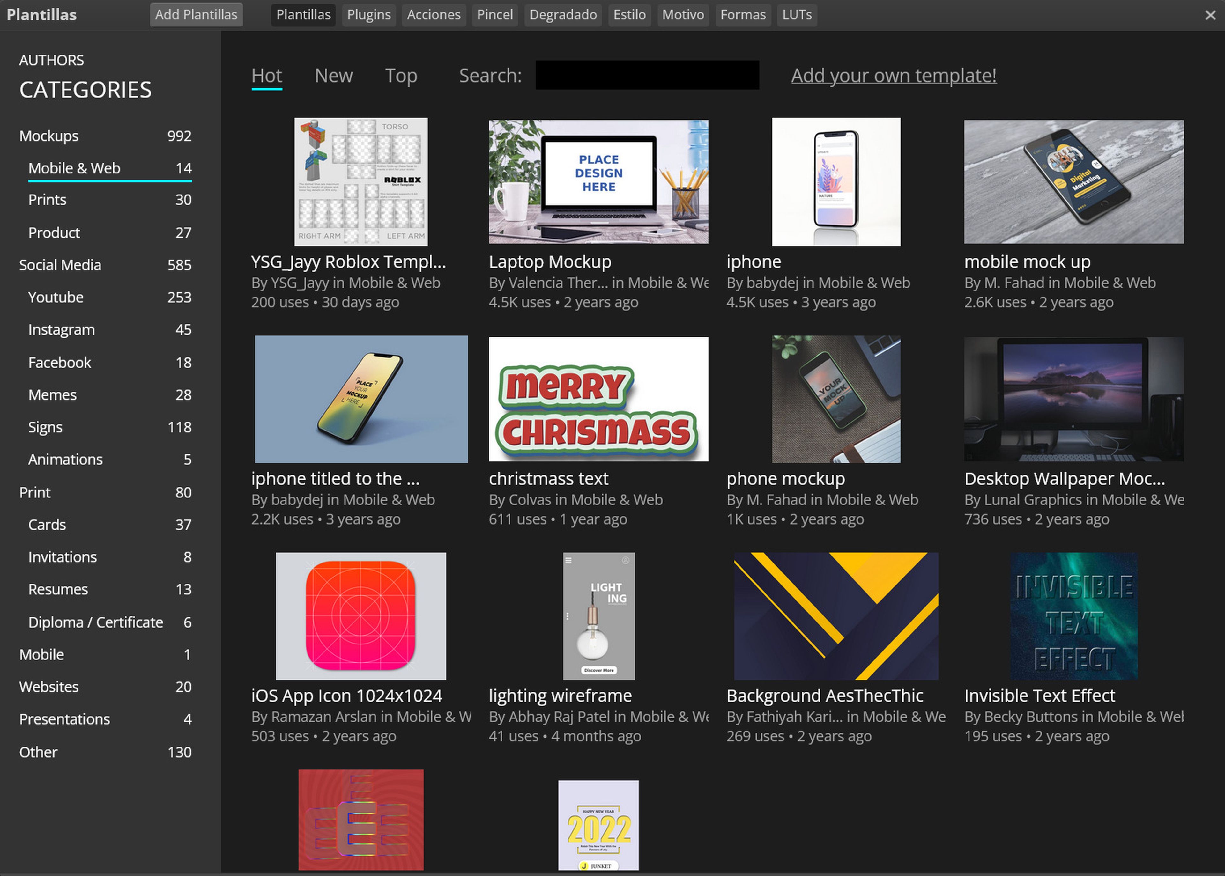Switch to the New sorting tab
Screen dimensions: 1225x876
[333, 76]
